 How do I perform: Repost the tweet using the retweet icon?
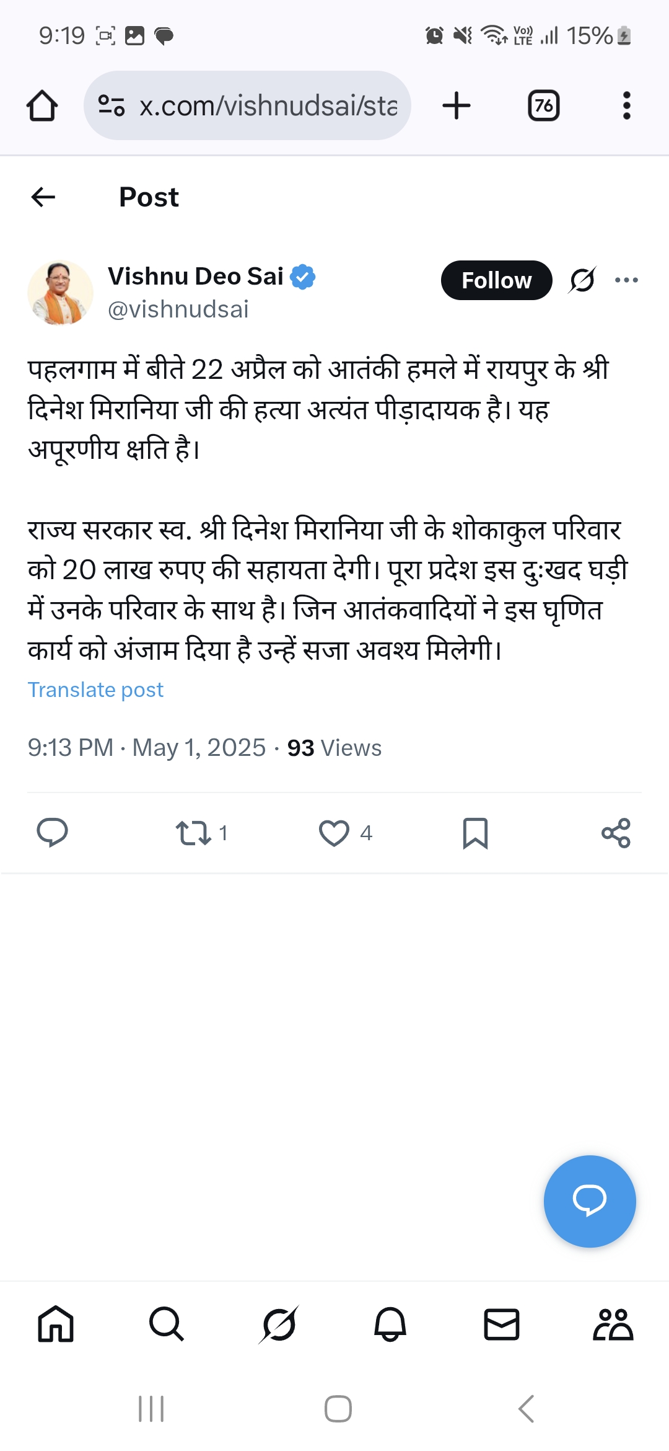click(193, 833)
